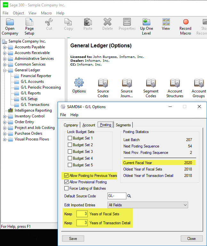Expand the Visual Process Flows node
The width and height of the screenshot is (207, 246).
pyautogui.click(x=5, y=139)
